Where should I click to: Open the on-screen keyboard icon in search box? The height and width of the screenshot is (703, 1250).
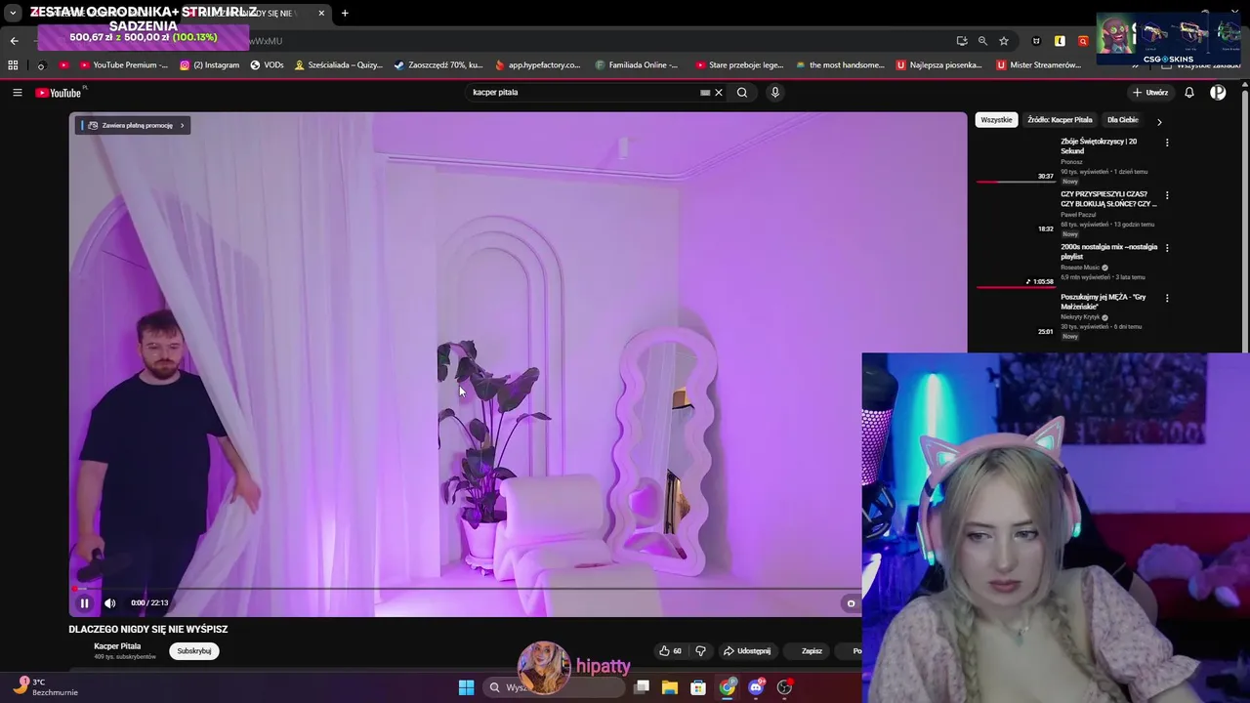coord(705,93)
